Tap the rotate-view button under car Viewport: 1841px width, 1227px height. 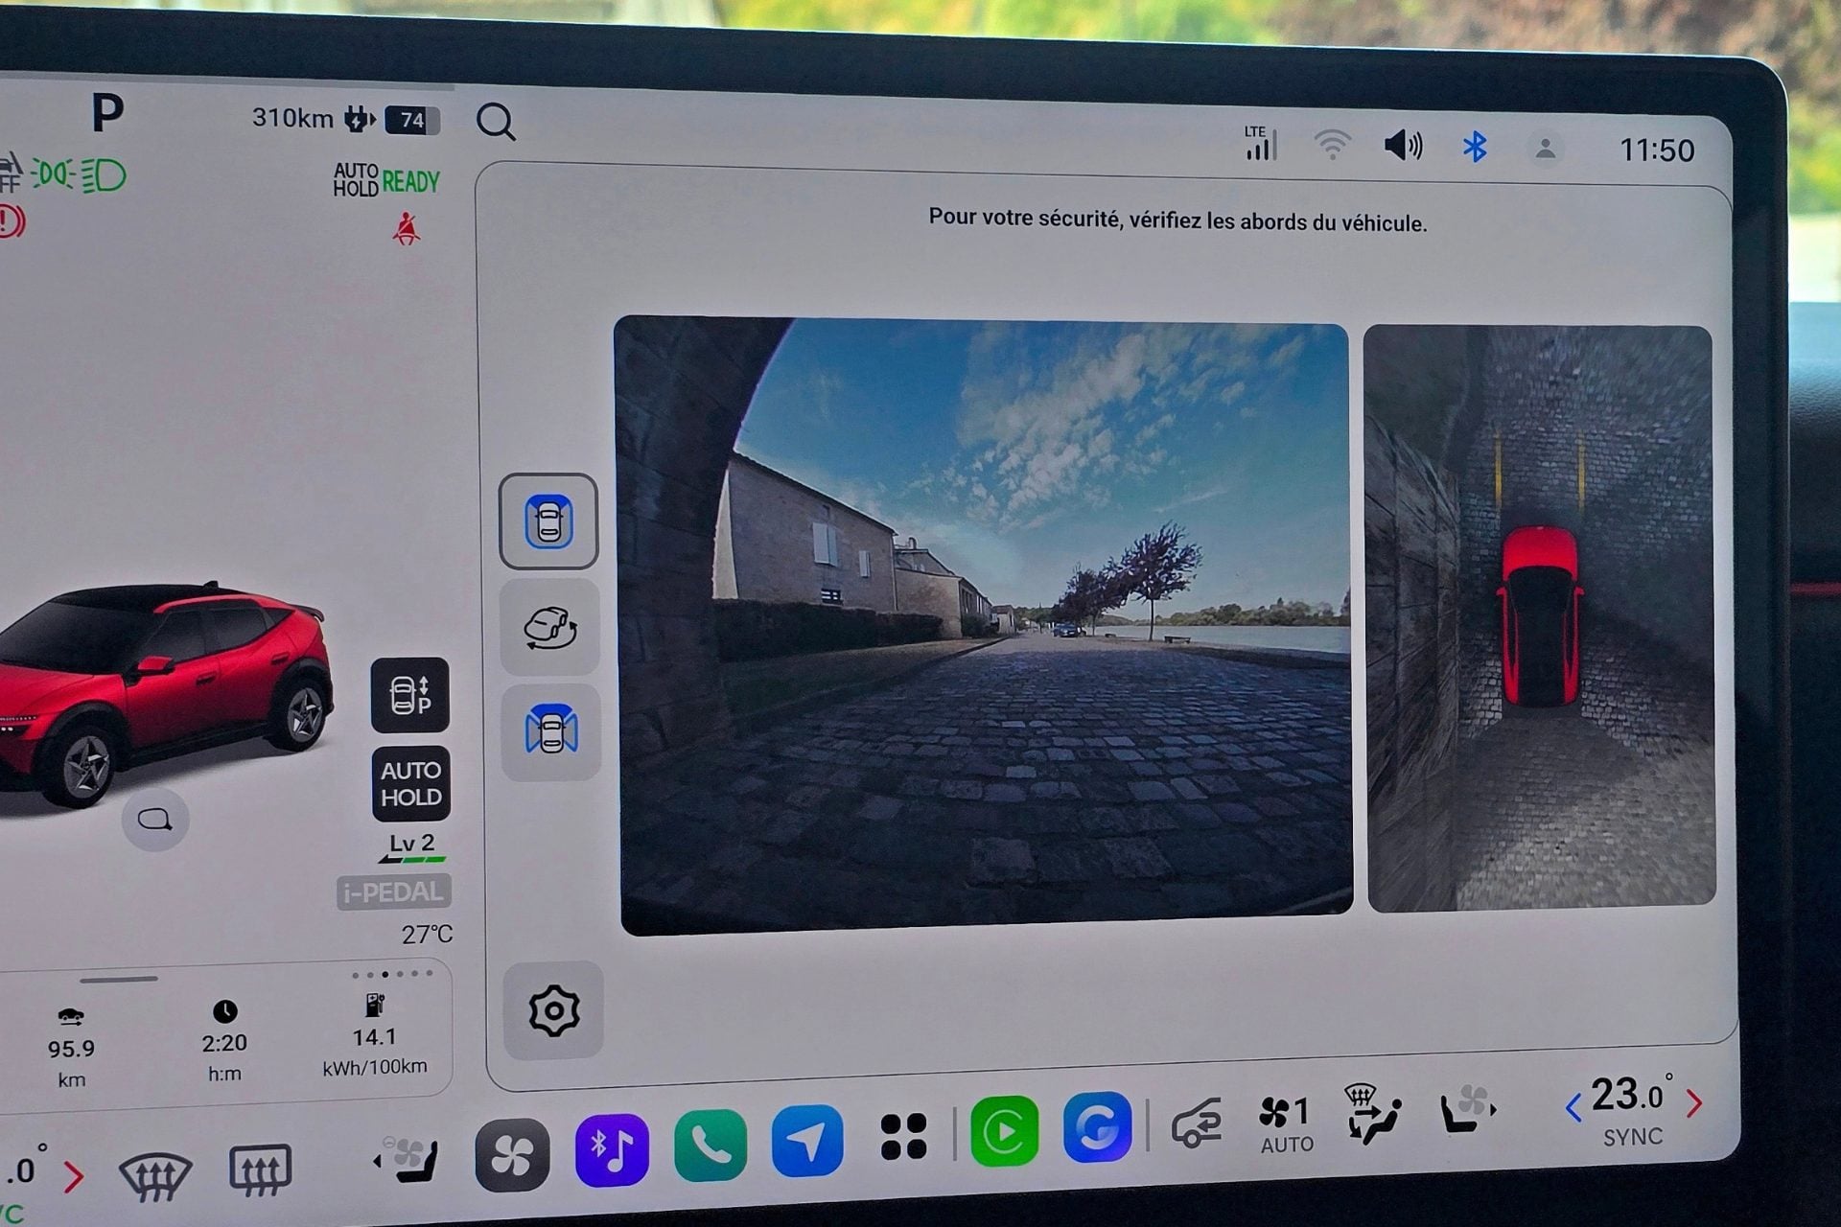(155, 821)
